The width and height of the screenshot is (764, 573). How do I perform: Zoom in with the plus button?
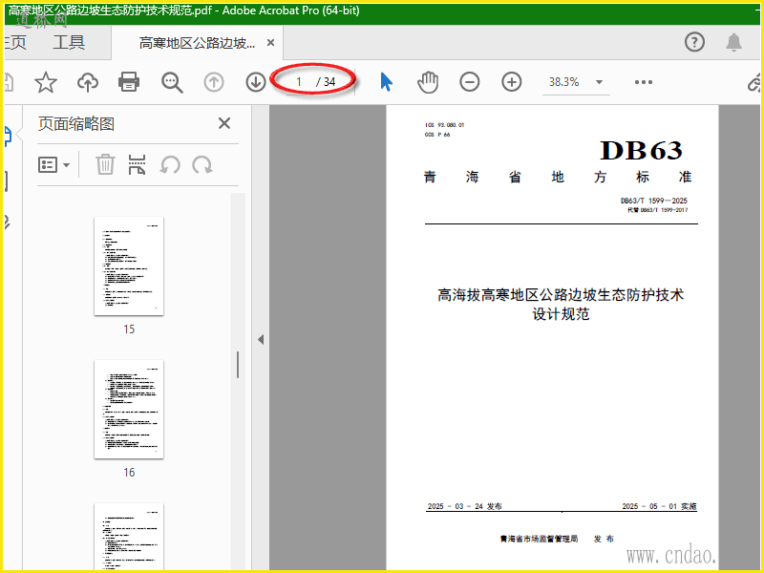click(512, 82)
